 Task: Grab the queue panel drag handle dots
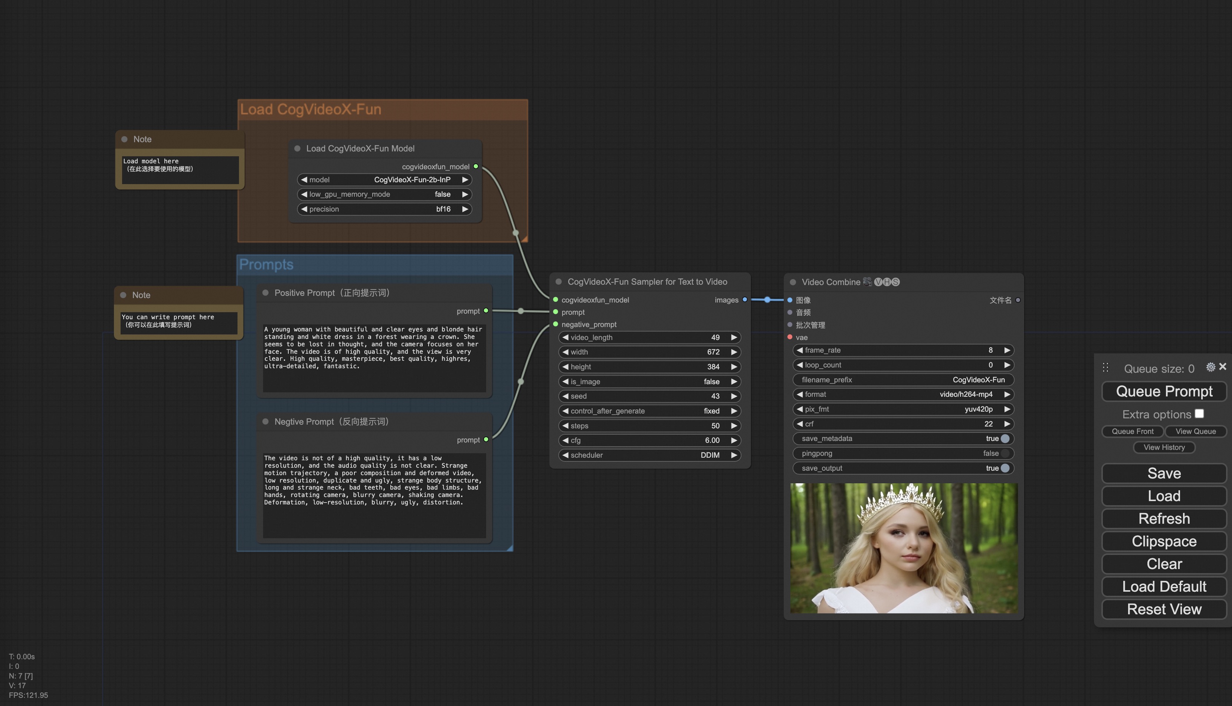coord(1105,367)
